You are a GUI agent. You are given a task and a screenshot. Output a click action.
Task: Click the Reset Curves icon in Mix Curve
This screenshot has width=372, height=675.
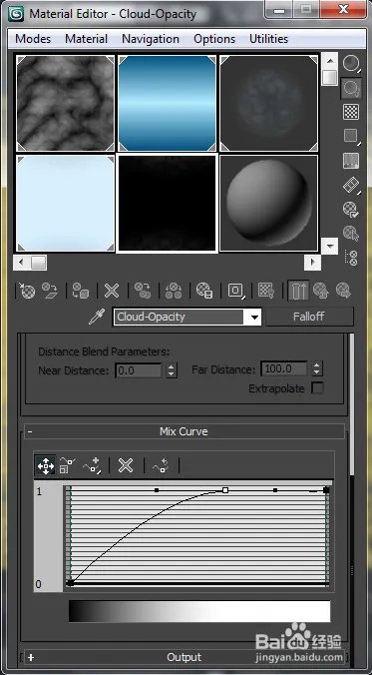tap(162, 465)
